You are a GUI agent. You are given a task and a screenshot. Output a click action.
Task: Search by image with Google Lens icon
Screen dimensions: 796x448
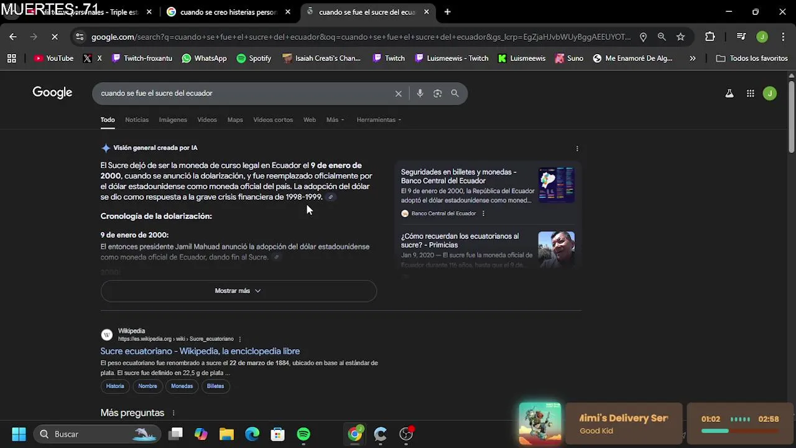pos(438,93)
